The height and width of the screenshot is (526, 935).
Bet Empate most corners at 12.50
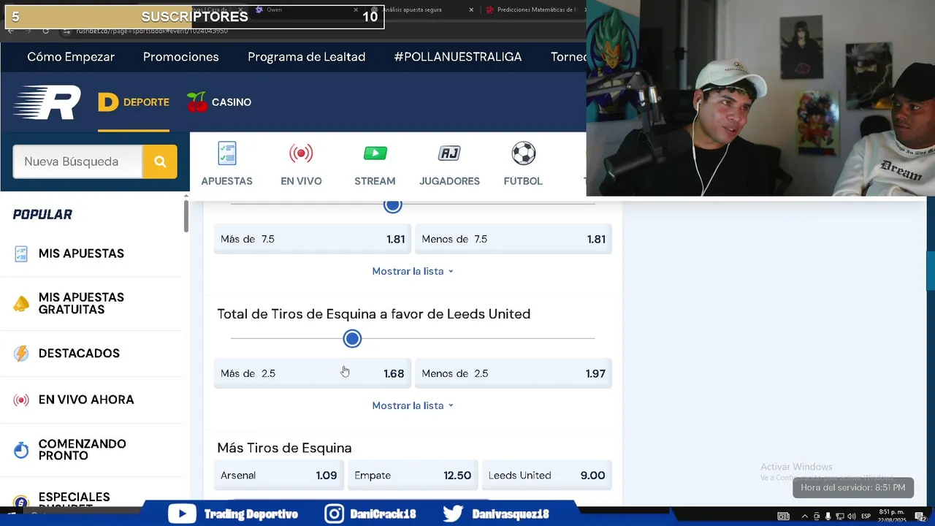pos(413,476)
